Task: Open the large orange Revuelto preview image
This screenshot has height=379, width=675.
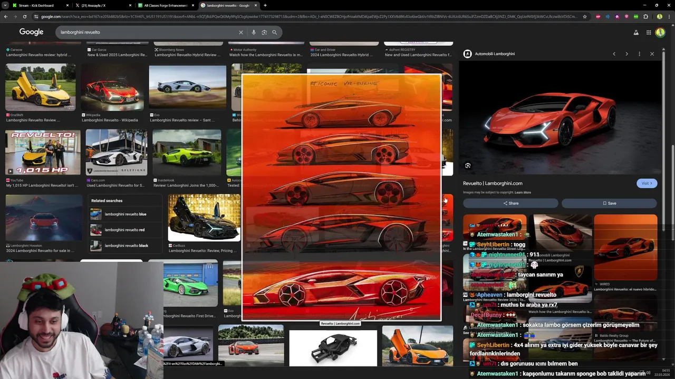Action: (x=560, y=117)
